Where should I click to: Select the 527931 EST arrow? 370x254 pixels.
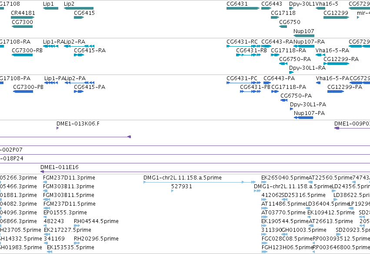click(x=172, y=191)
